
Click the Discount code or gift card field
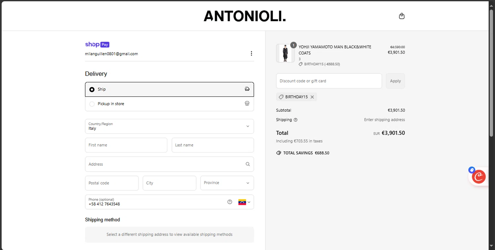coord(329,81)
